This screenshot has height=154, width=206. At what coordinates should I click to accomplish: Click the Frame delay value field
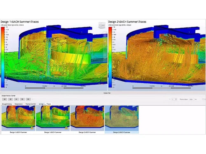(x=191, y=99)
